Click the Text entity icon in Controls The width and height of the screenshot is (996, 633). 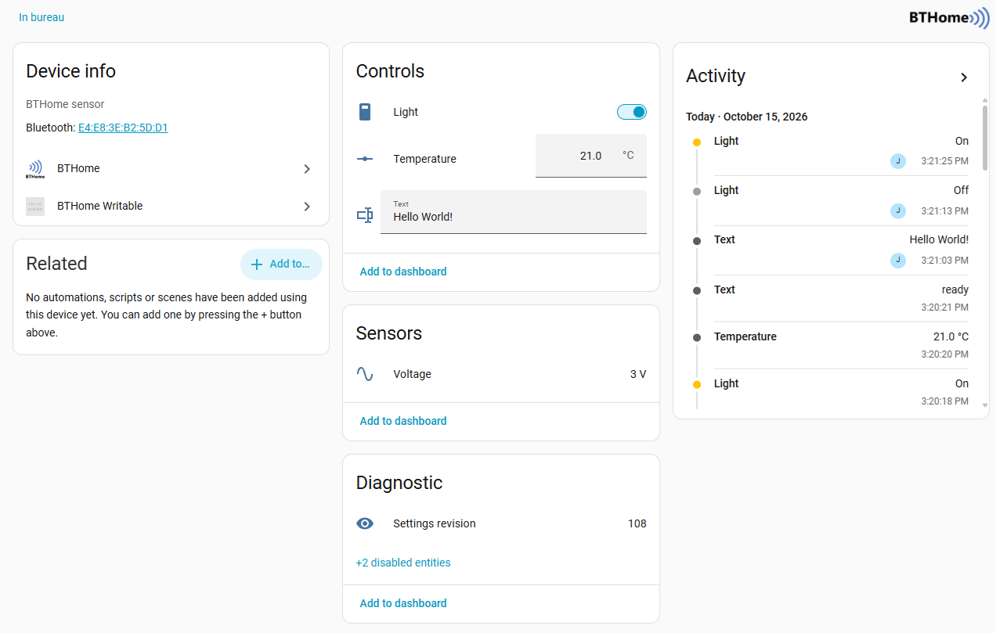point(365,214)
